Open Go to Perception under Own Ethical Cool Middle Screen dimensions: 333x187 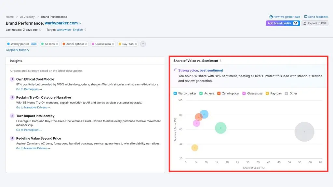click(x=29, y=89)
